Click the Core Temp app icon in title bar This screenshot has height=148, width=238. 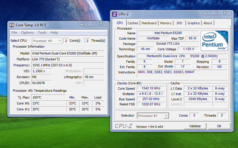12,25
